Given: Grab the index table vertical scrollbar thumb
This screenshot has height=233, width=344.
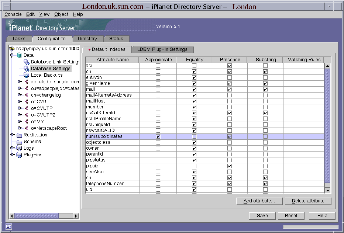Looking at the screenshot, I should pos(327,126).
